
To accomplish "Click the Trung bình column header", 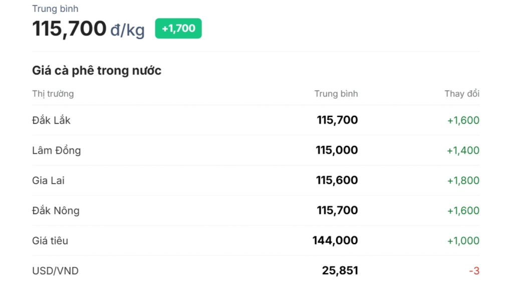I will click(x=336, y=93).
